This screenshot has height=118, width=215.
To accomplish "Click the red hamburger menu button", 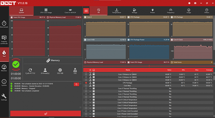I will click(x=86, y=11).
